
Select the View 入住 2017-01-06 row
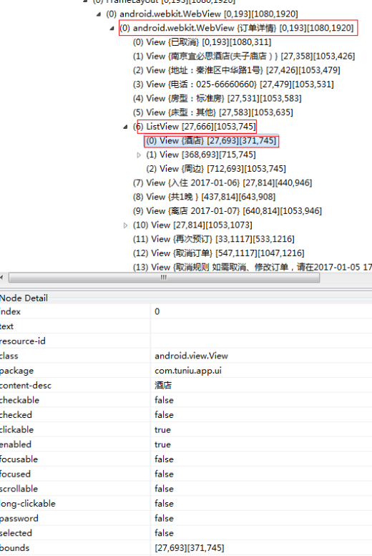pyautogui.click(x=222, y=183)
